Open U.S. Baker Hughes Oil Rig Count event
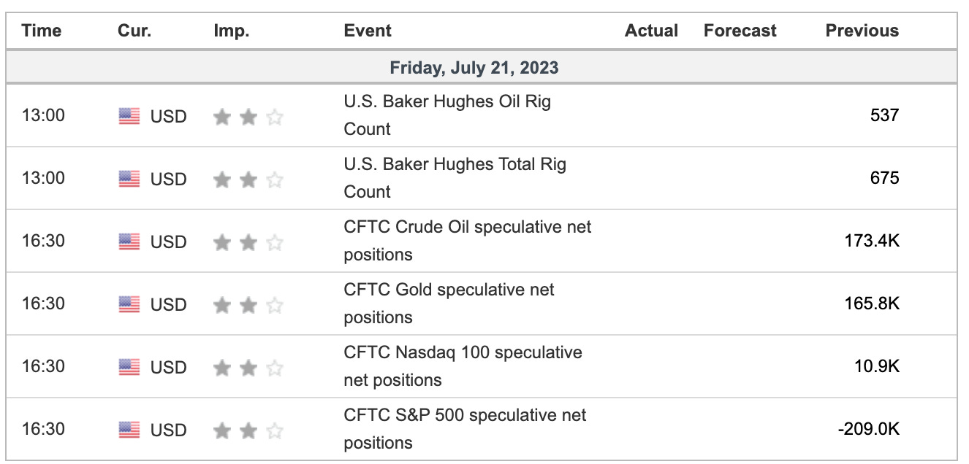The image size is (969, 464). pos(447,115)
